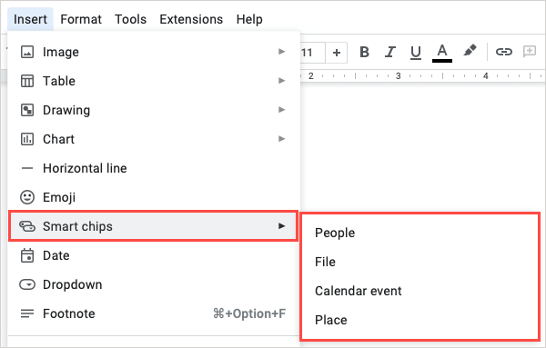Insert a Horizontal line
Image resolution: width=546 pixels, height=348 pixels.
(x=154, y=168)
